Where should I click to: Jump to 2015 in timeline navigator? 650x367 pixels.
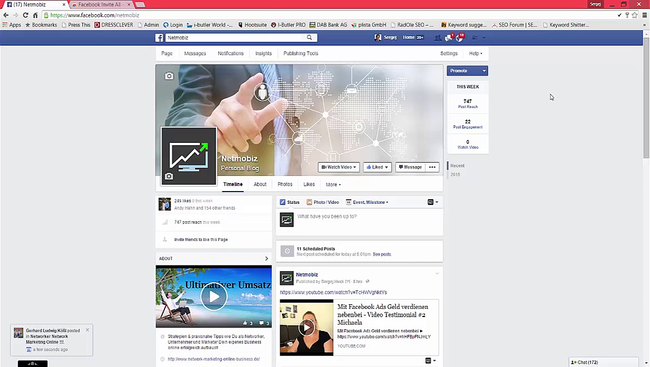pyautogui.click(x=455, y=175)
